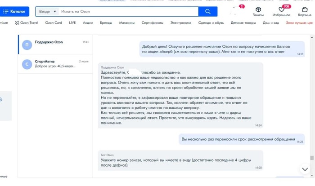Click the magnifier search button
Image resolution: width=315 pixels, height=186 pixels.
pos(208,12)
